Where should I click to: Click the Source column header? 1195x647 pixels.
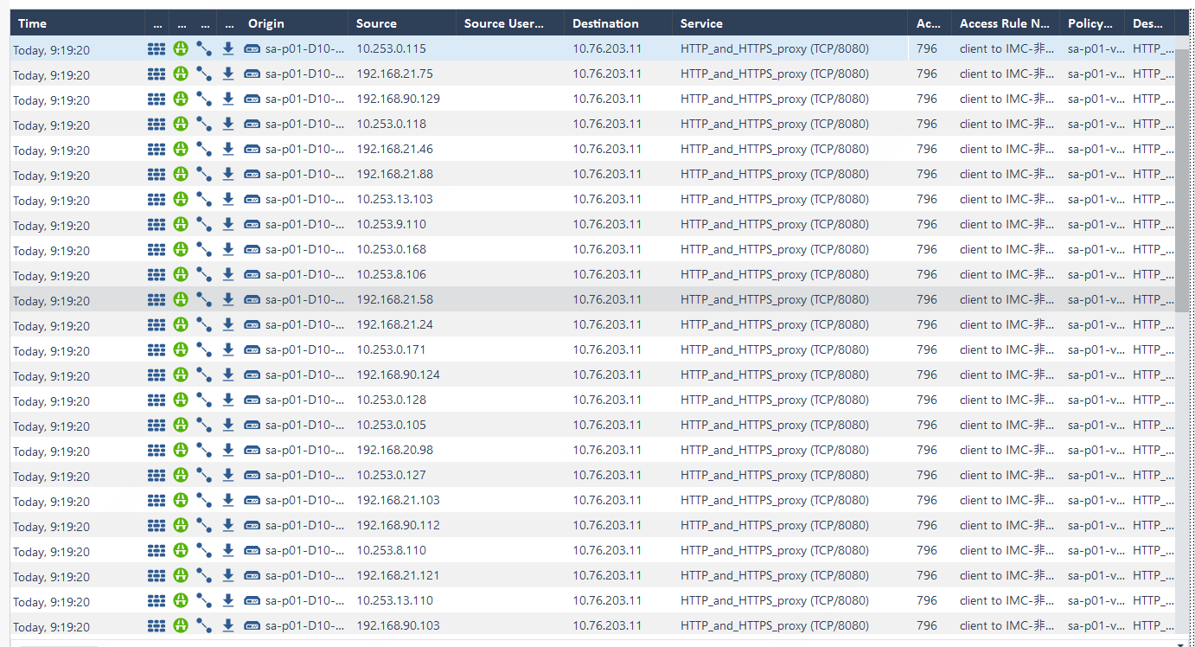[376, 23]
